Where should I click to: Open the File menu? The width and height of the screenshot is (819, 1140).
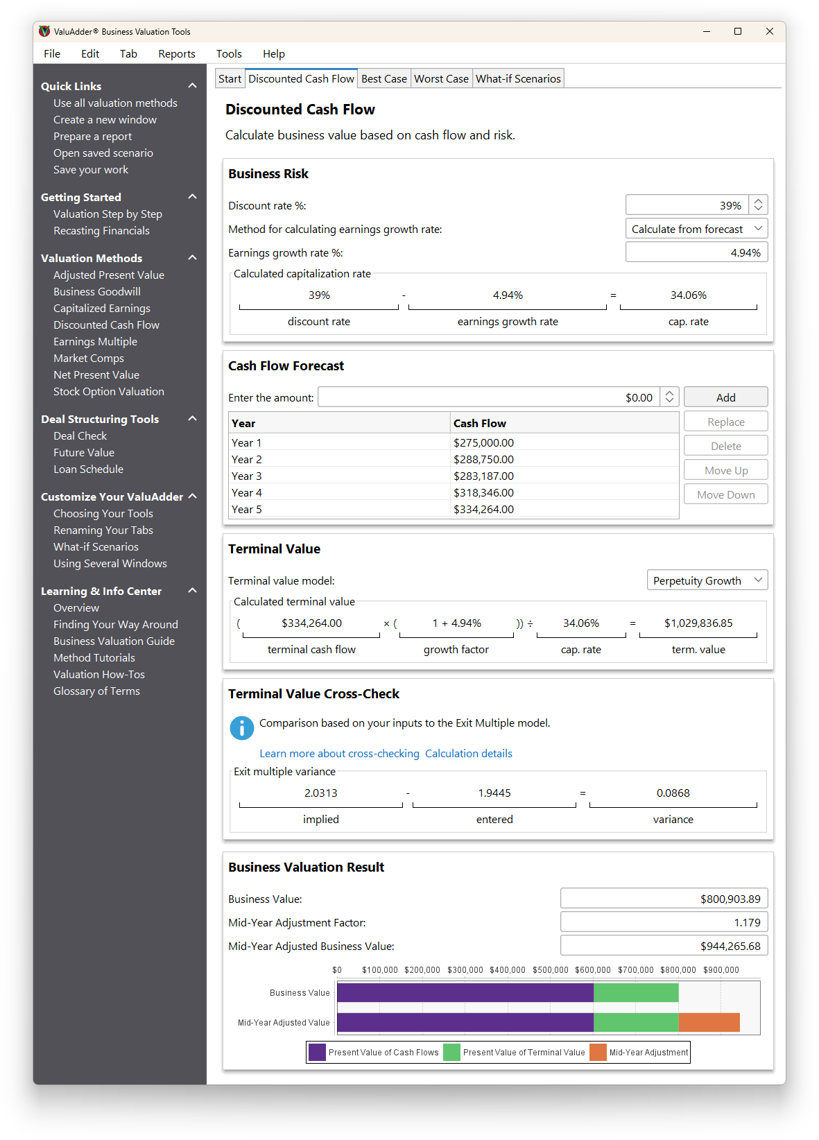(52, 54)
